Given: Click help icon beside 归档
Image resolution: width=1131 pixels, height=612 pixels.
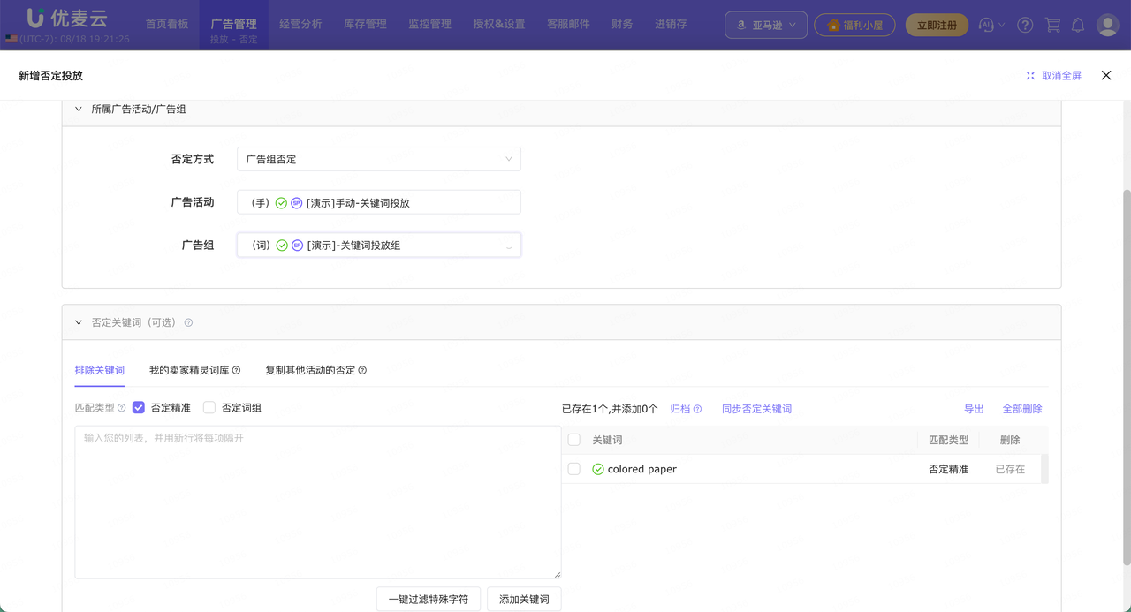Looking at the screenshot, I should click(697, 409).
